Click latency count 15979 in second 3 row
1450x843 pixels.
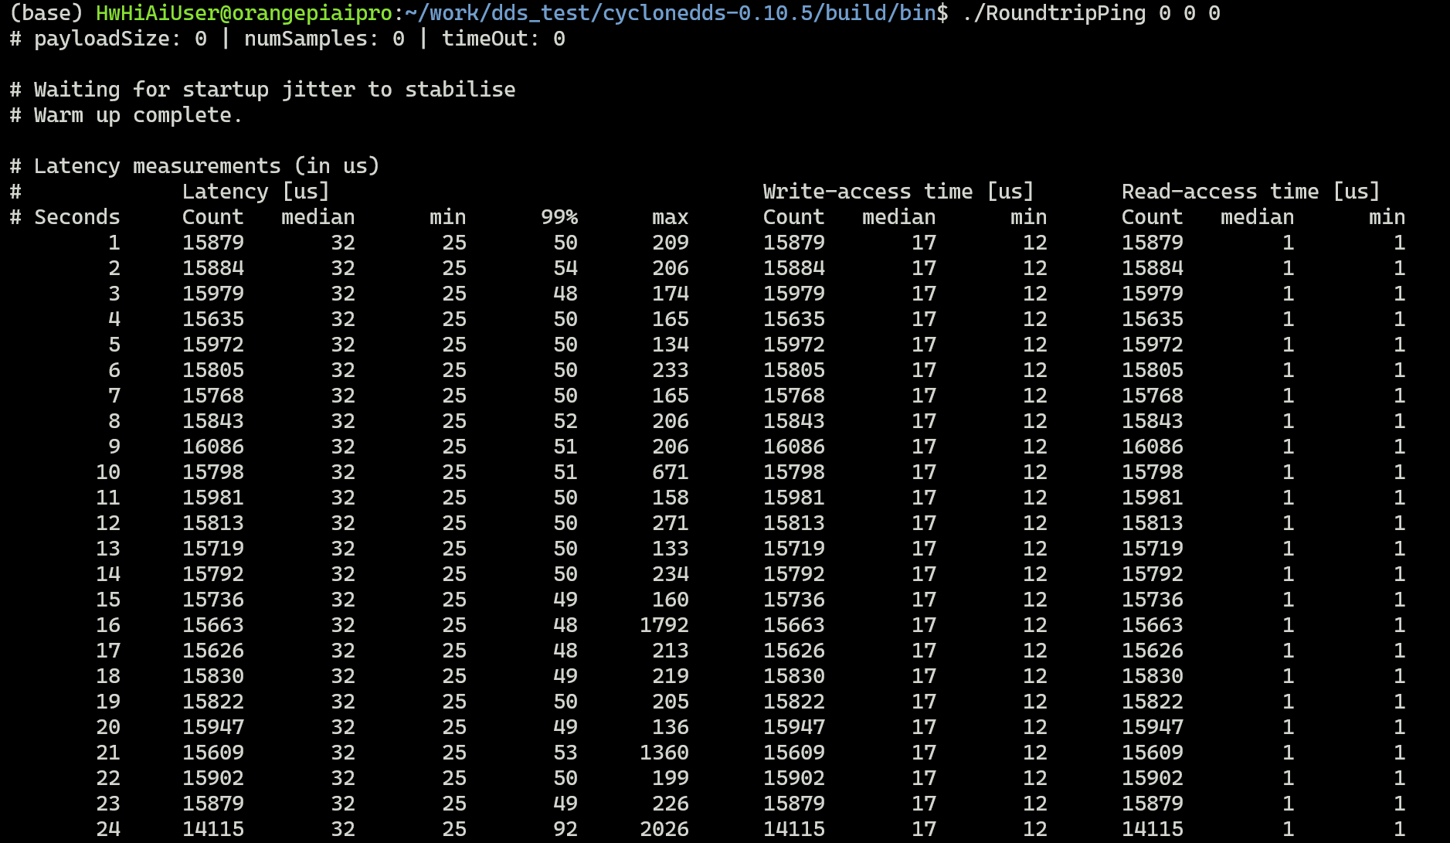213,294
